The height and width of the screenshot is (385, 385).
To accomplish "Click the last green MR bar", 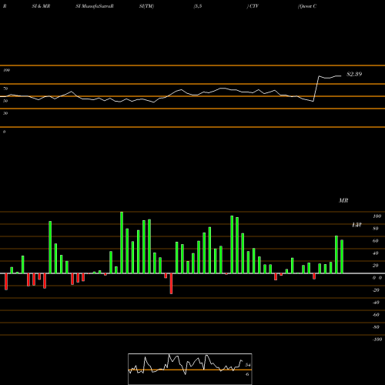I will [x=342, y=256].
